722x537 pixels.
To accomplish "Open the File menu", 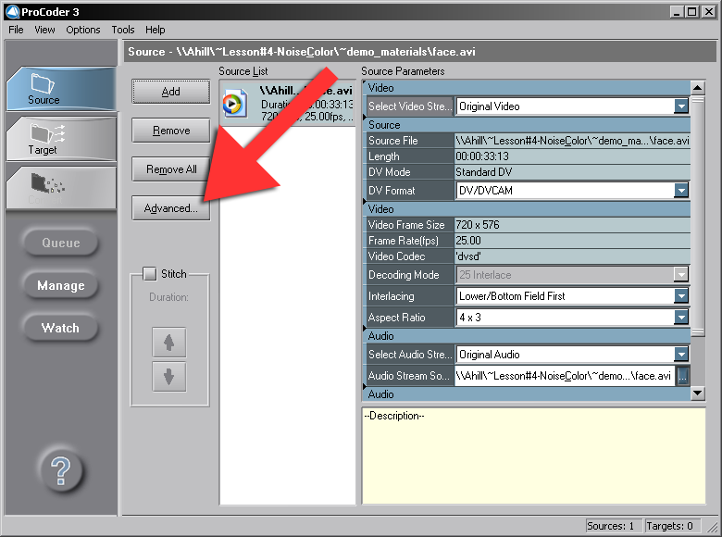I will pos(16,30).
